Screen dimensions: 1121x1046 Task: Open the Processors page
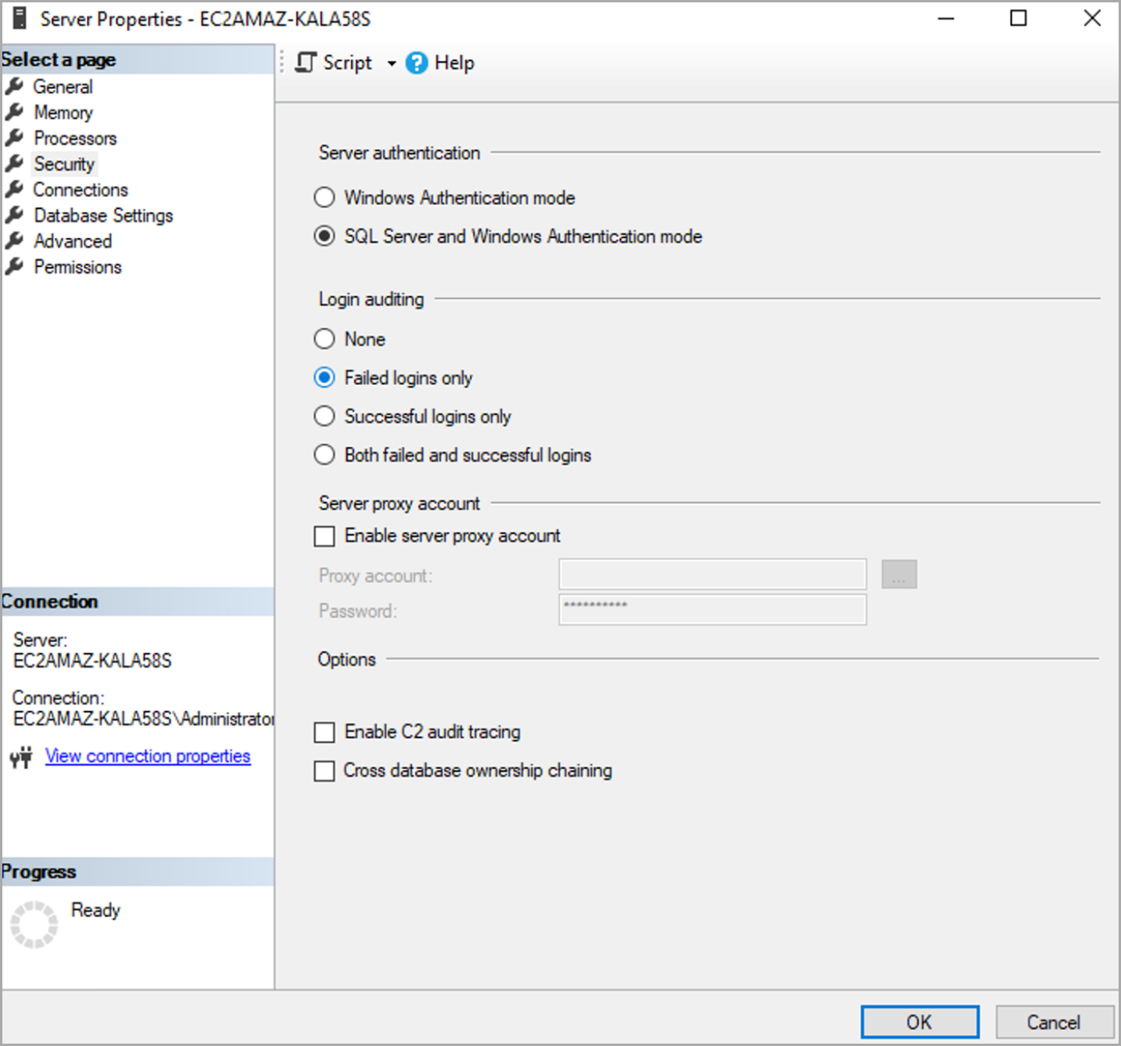[75, 138]
